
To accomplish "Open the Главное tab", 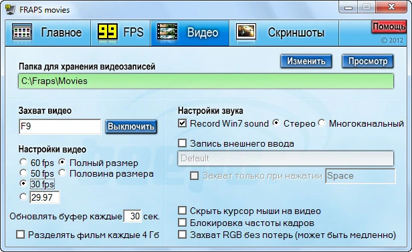I will [48, 33].
